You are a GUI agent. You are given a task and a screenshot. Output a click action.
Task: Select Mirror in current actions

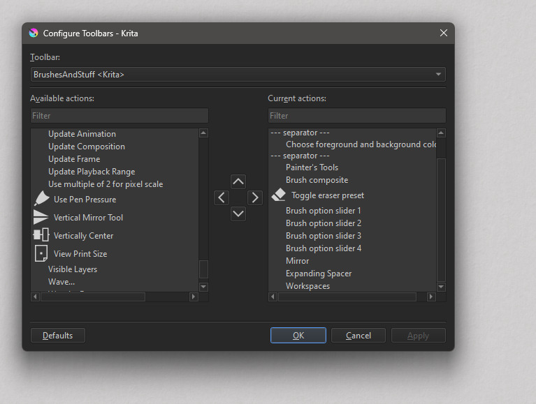[298, 261]
